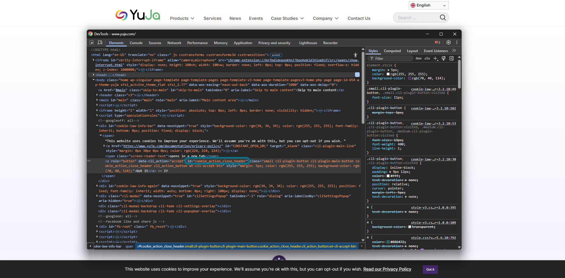
Task: Expand the verity-interrupt-iframe node
Action: (94, 60)
